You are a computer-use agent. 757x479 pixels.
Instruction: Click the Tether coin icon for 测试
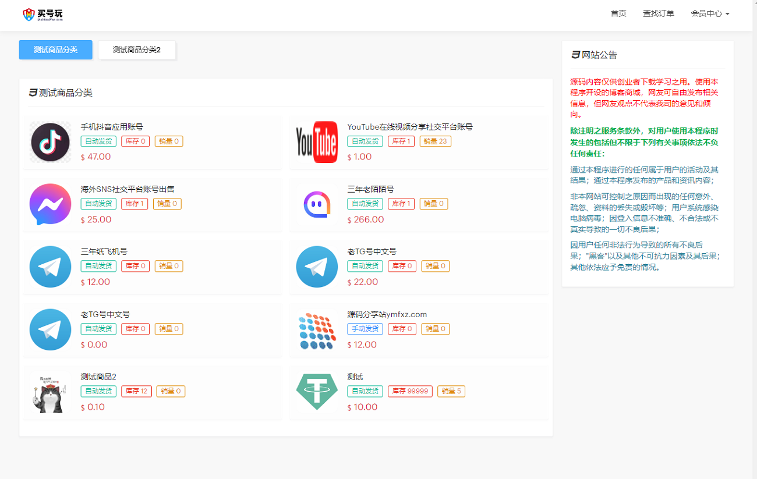pos(317,392)
